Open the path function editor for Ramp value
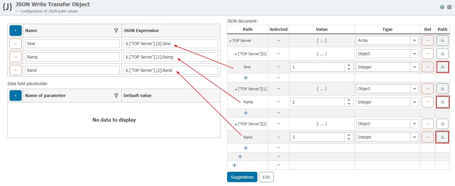 [443, 102]
